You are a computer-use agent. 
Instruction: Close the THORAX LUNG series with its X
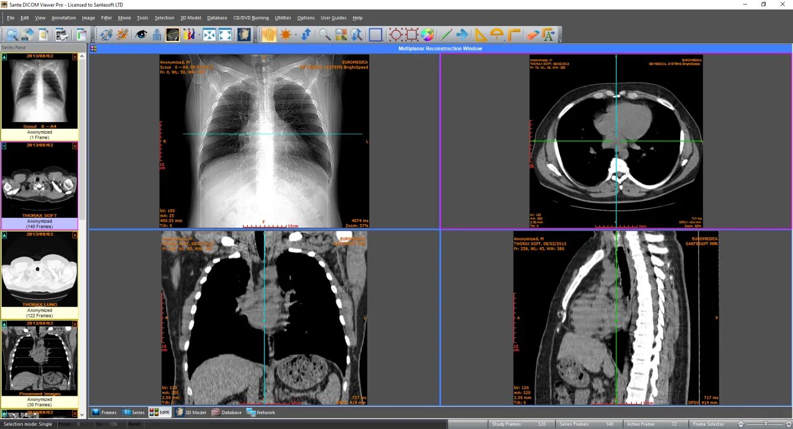click(x=75, y=235)
